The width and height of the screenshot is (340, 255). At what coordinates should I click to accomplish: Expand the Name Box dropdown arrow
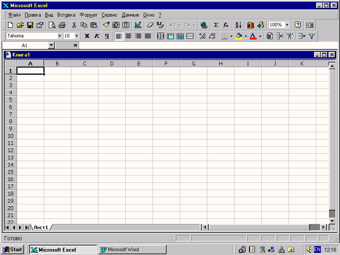tap(51, 45)
